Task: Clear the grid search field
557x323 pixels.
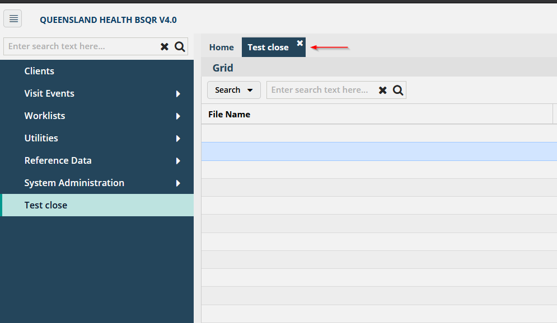Action: pos(383,91)
